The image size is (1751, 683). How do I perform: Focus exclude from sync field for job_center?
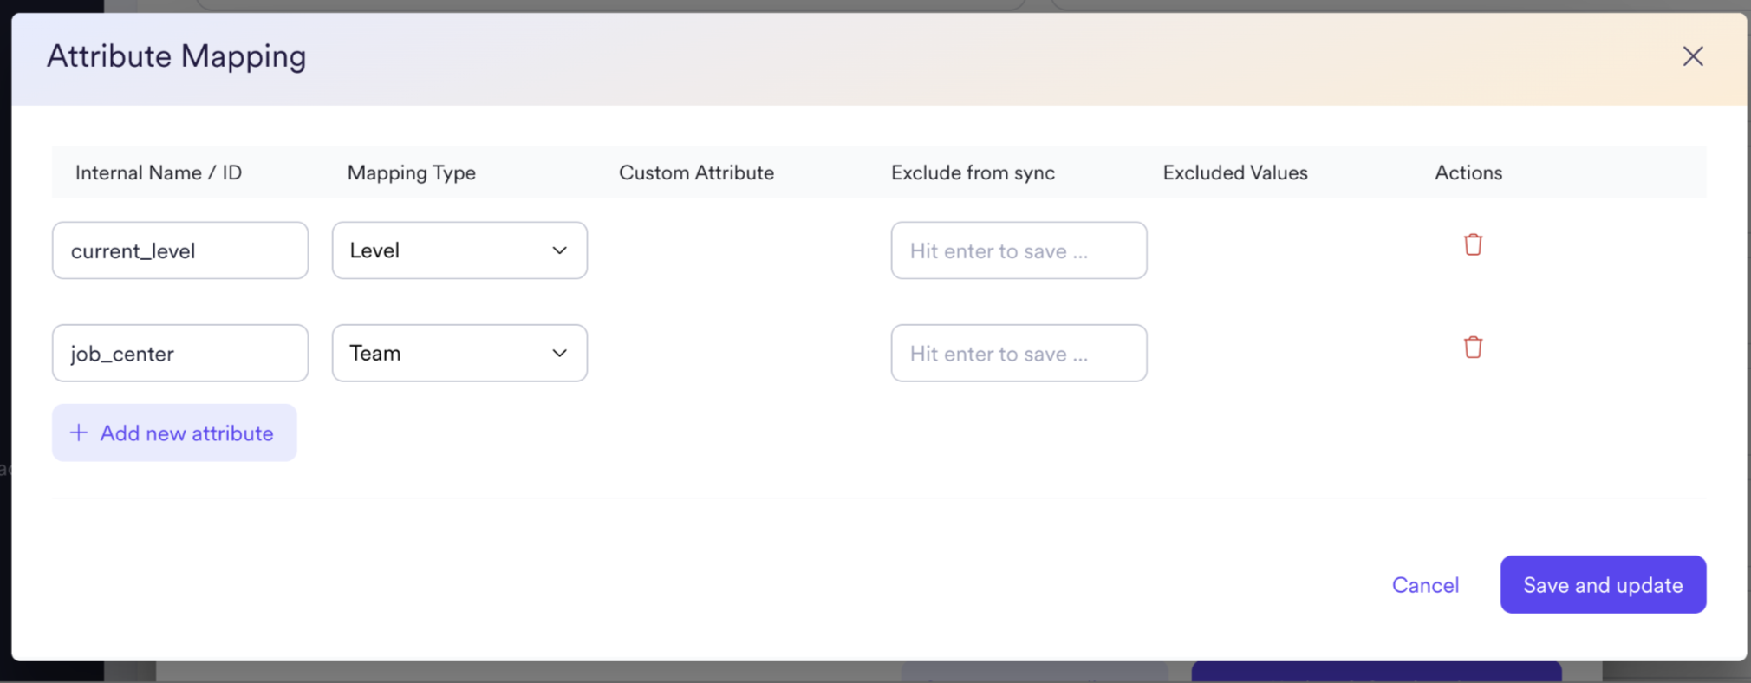point(1019,353)
